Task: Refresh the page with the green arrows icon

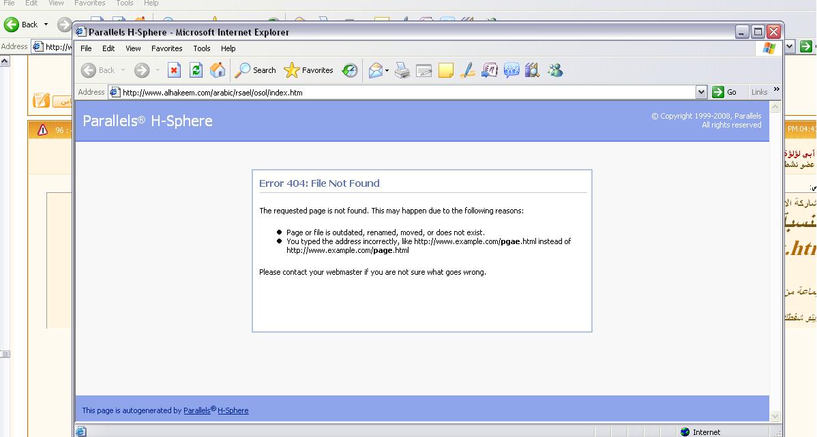Action: tap(196, 70)
